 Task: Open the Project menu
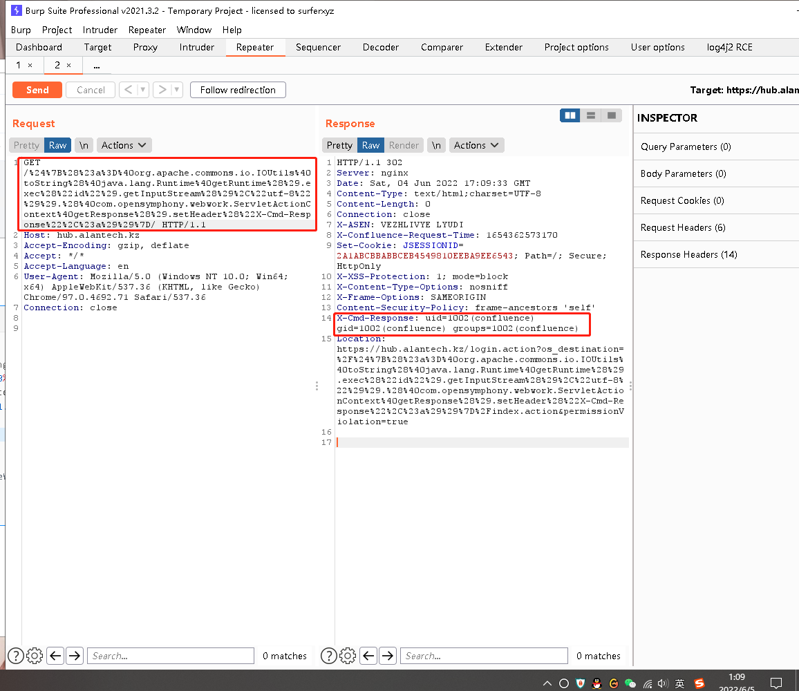pyautogui.click(x=57, y=30)
